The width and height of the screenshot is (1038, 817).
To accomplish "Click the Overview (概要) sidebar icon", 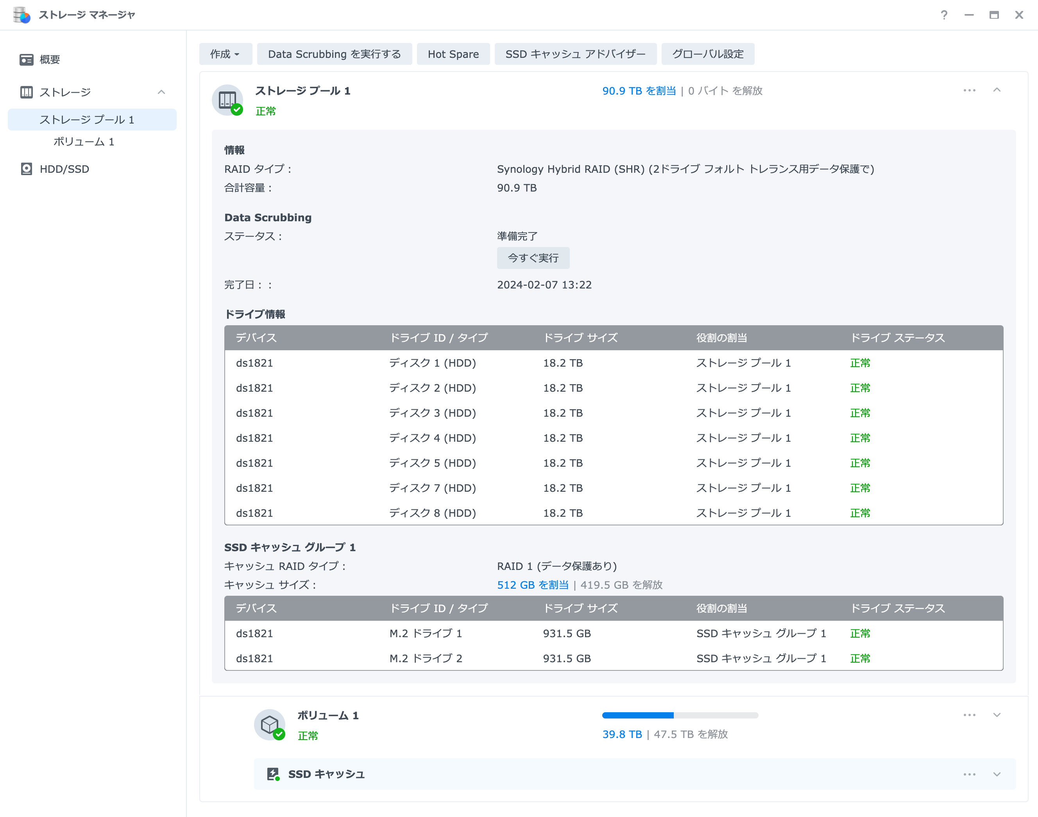I will click(26, 59).
